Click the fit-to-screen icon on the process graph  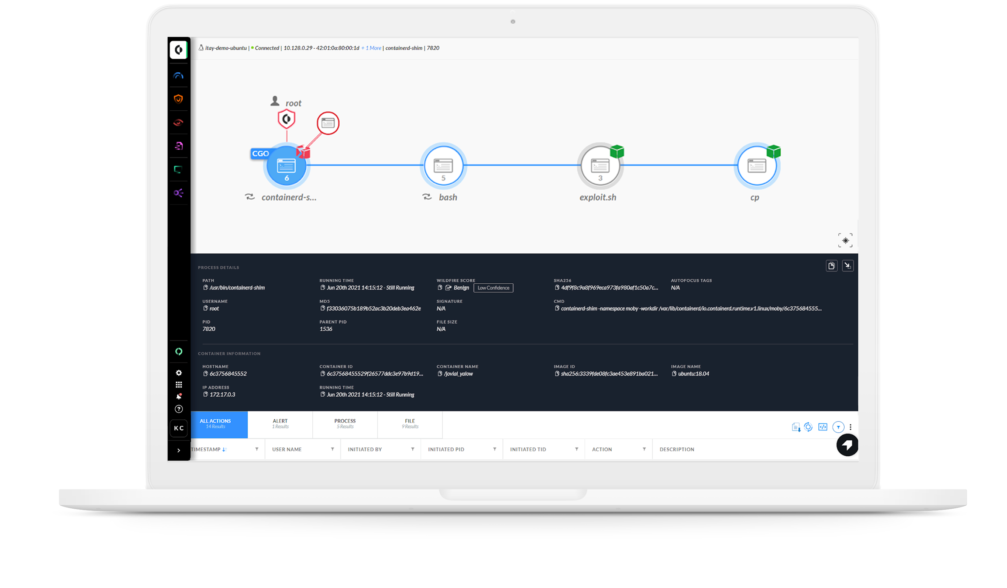pyautogui.click(x=845, y=240)
